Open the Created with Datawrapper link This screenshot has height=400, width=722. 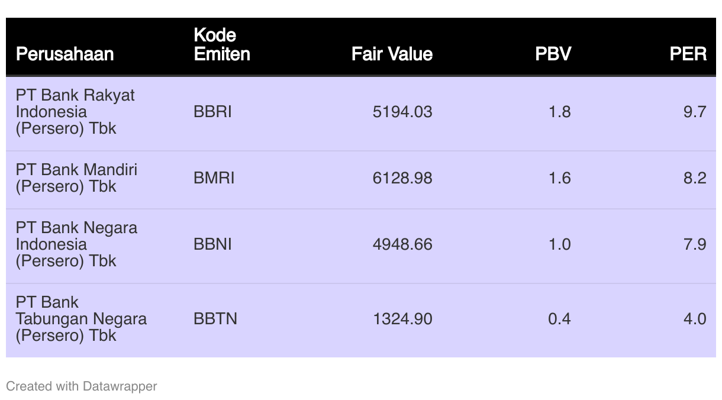[x=82, y=386]
